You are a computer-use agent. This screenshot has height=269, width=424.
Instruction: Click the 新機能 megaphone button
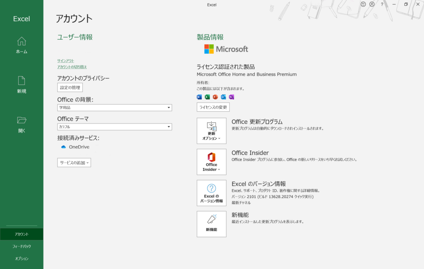(x=212, y=224)
